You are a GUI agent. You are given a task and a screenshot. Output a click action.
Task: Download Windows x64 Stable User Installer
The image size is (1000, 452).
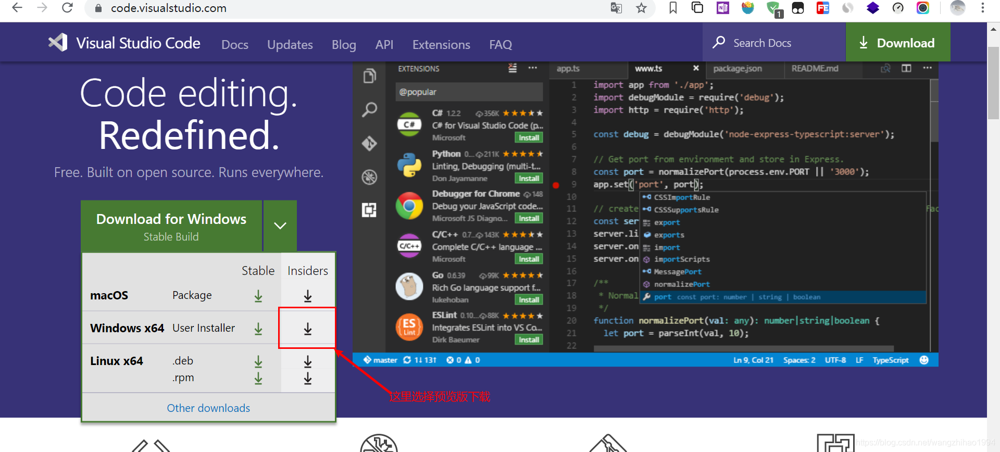click(x=258, y=329)
